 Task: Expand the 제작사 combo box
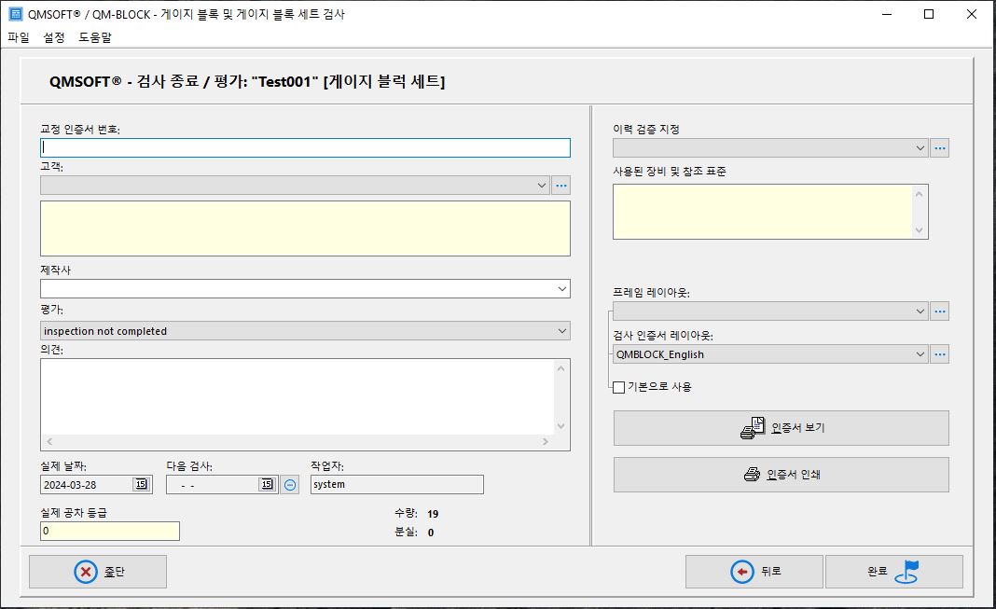[562, 289]
